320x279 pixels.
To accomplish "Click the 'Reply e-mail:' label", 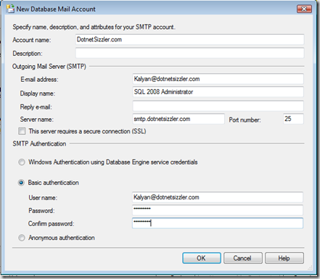I will pos(36,107).
